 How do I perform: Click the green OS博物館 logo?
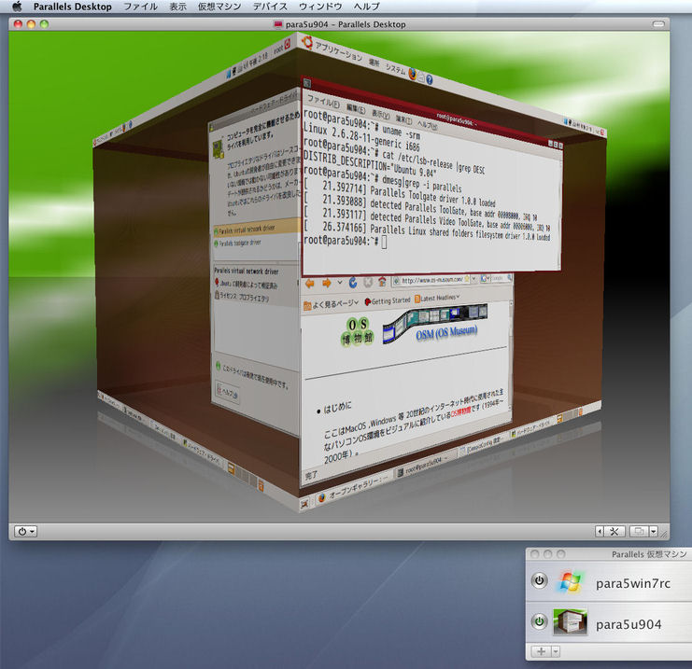357,331
